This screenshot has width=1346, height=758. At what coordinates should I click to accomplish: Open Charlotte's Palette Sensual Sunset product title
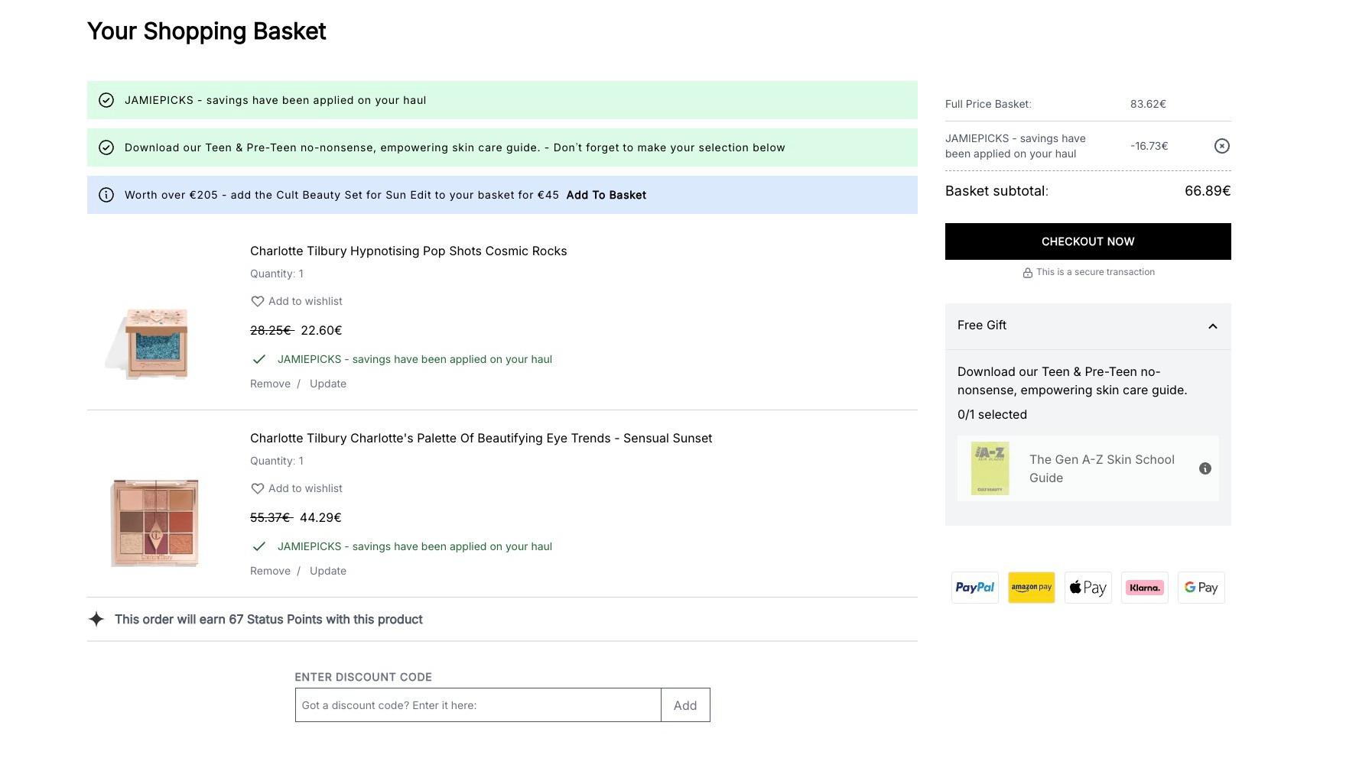(481, 438)
